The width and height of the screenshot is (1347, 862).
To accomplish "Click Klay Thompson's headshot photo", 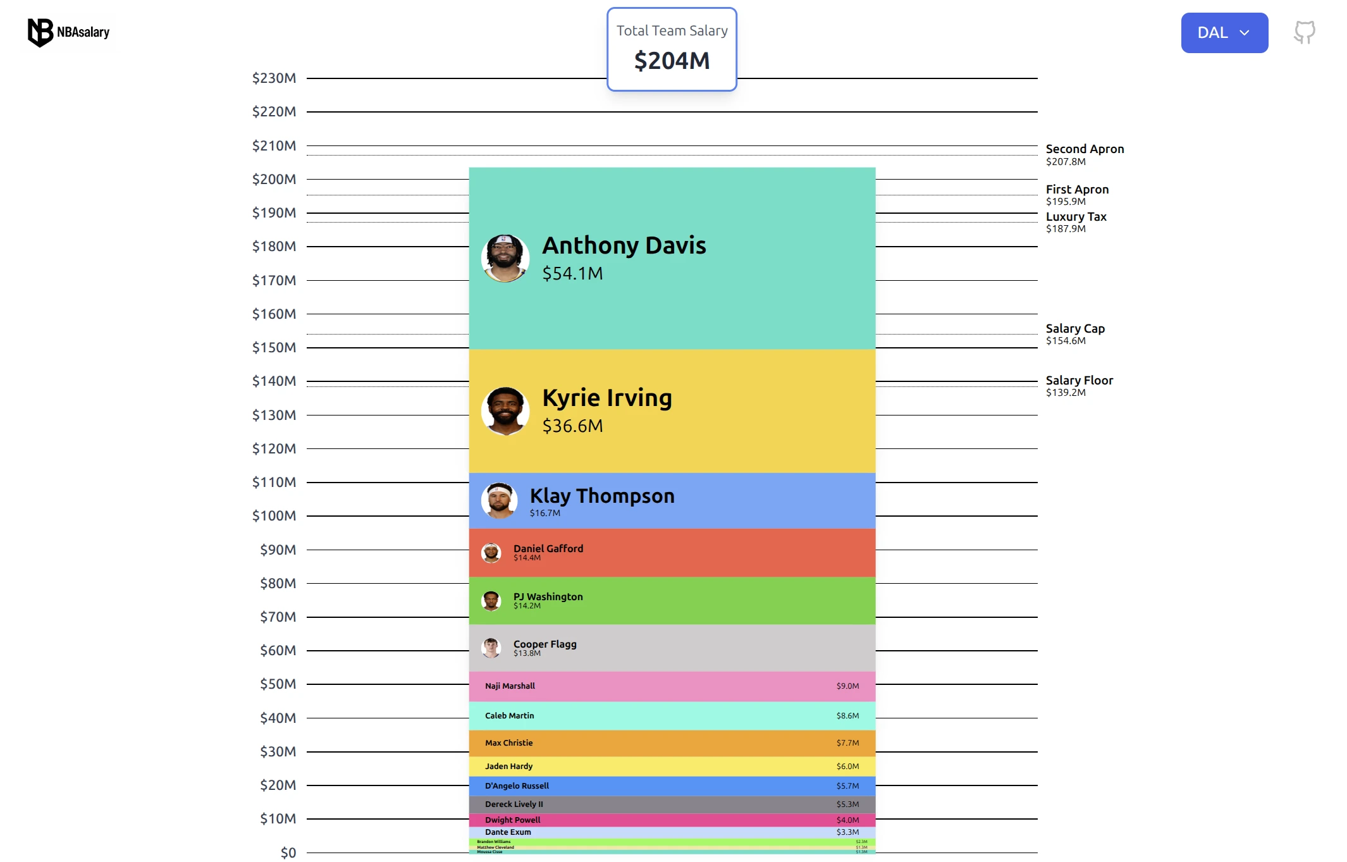I will (500, 500).
